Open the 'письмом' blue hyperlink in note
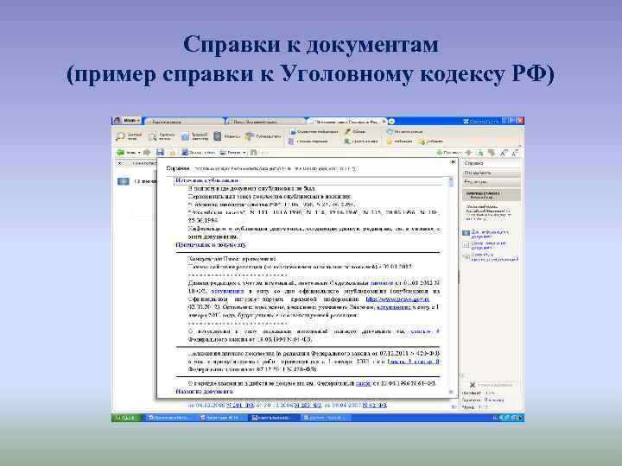622x466 pixels. (x=381, y=283)
